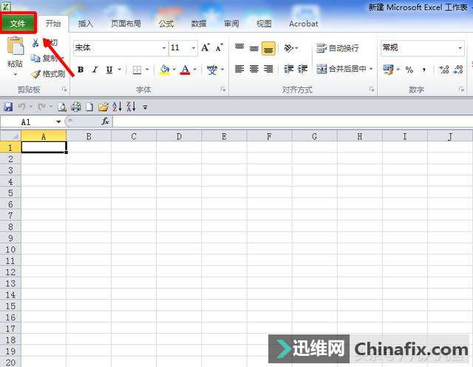Expand the 粘贴 paste options arrow
The height and width of the screenshot is (367, 473).
point(15,74)
